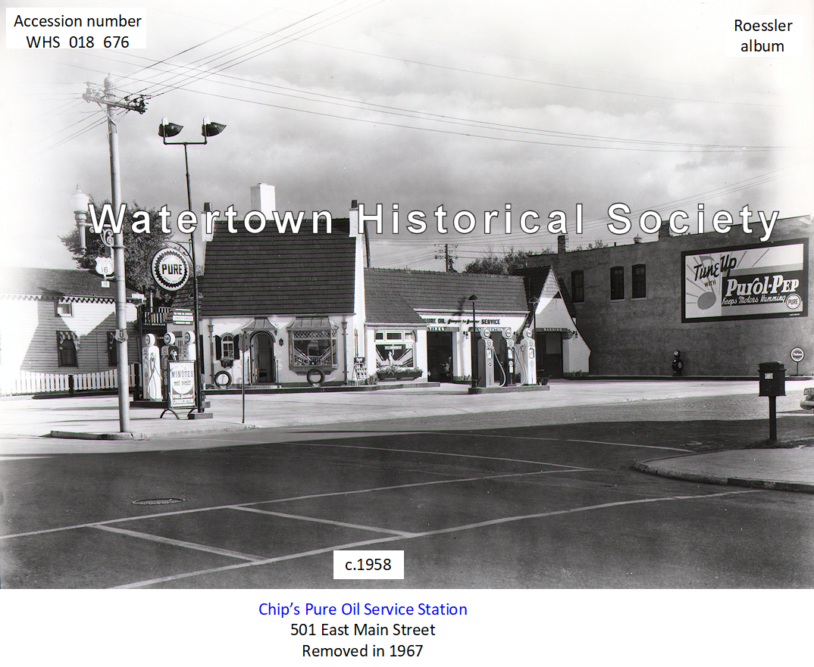Click the Route 16 highway shield sign
The image size is (814, 667).
click(105, 266)
